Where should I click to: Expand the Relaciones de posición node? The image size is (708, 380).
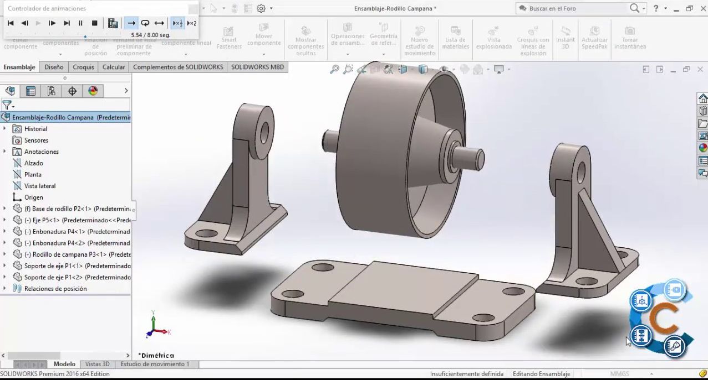(x=4, y=288)
